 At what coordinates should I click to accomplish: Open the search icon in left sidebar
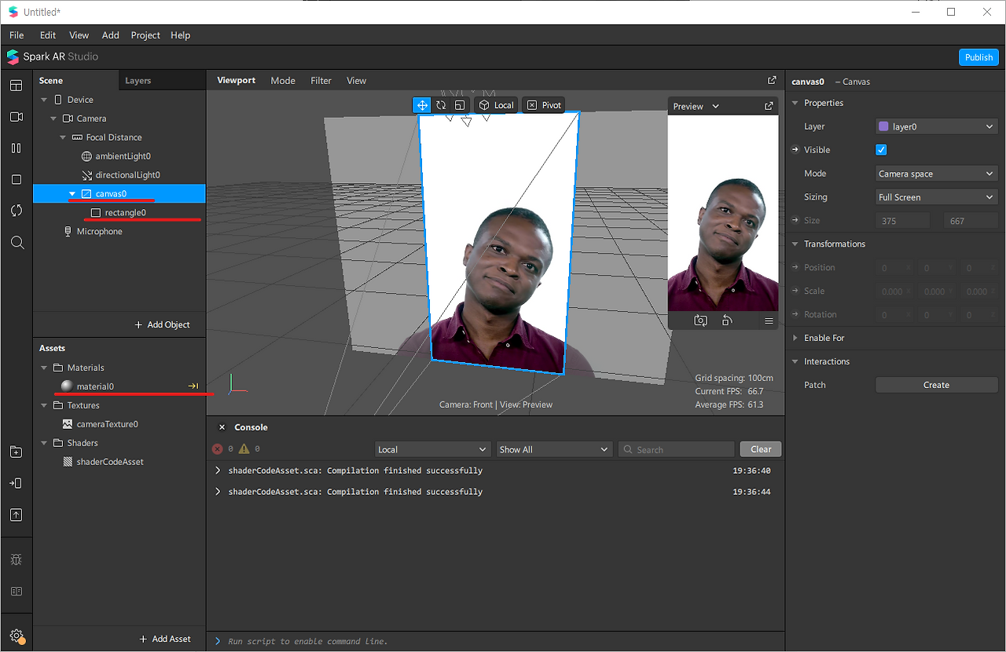pos(17,243)
